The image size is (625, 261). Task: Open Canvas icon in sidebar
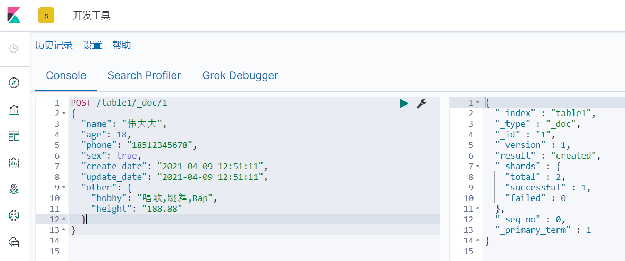point(14,162)
